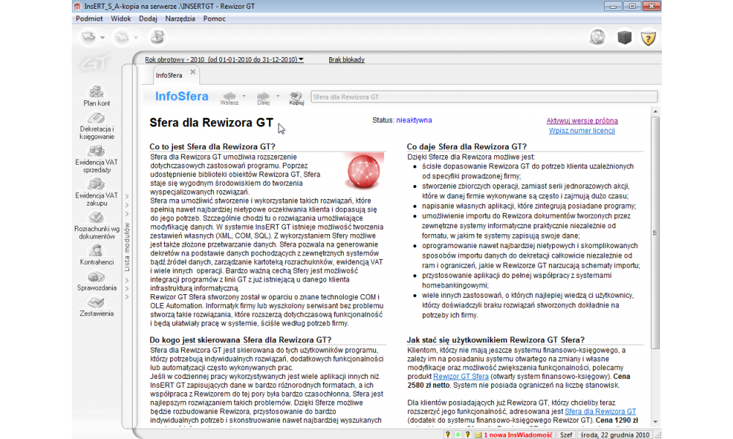
Task: Click Aktywuj wersję próbną link
Action: (582, 121)
